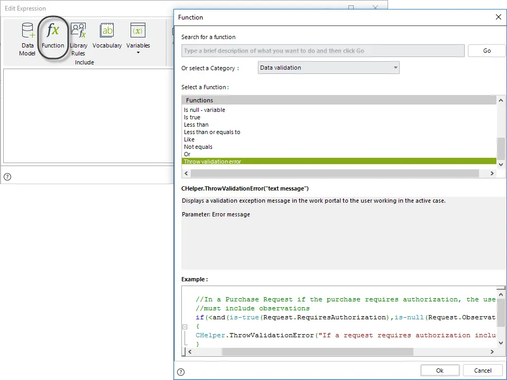The height and width of the screenshot is (380, 507).
Task: Select 'Is null - variable' function
Action: (339, 110)
